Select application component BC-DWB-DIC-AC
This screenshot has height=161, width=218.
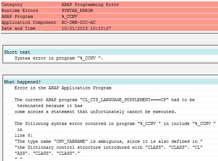pos(78,22)
